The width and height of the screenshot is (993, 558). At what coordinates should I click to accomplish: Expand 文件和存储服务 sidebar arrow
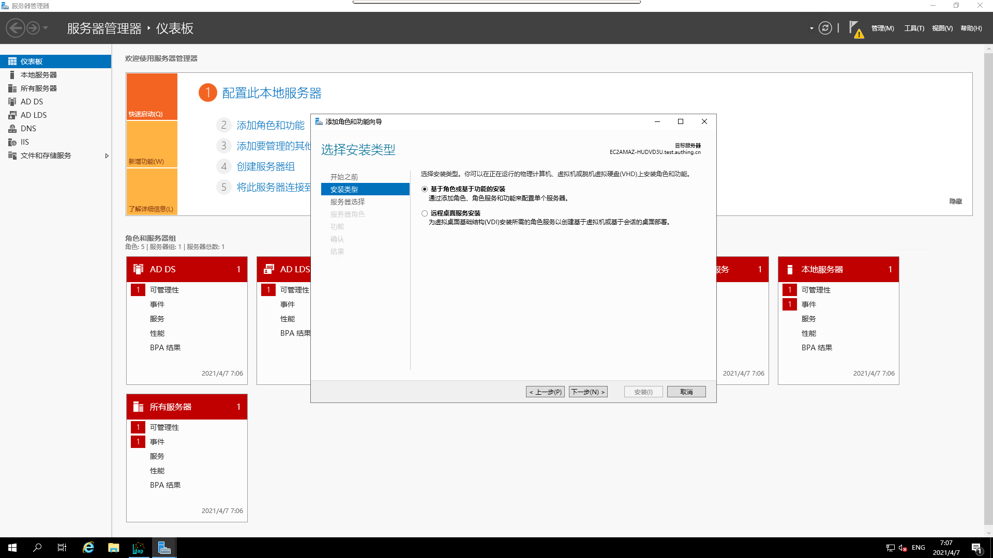[107, 156]
